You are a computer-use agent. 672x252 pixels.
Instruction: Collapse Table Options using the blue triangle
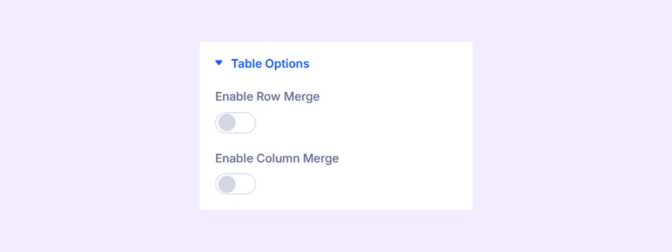pos(219,63)
